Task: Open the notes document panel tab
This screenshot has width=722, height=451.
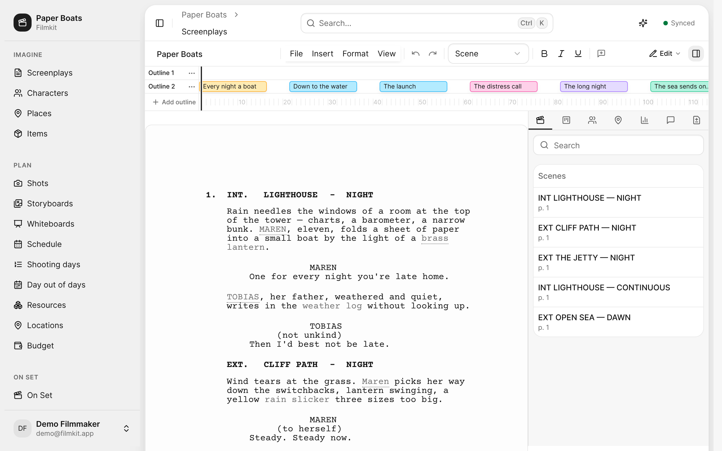Action: click(x=696, y=120)
